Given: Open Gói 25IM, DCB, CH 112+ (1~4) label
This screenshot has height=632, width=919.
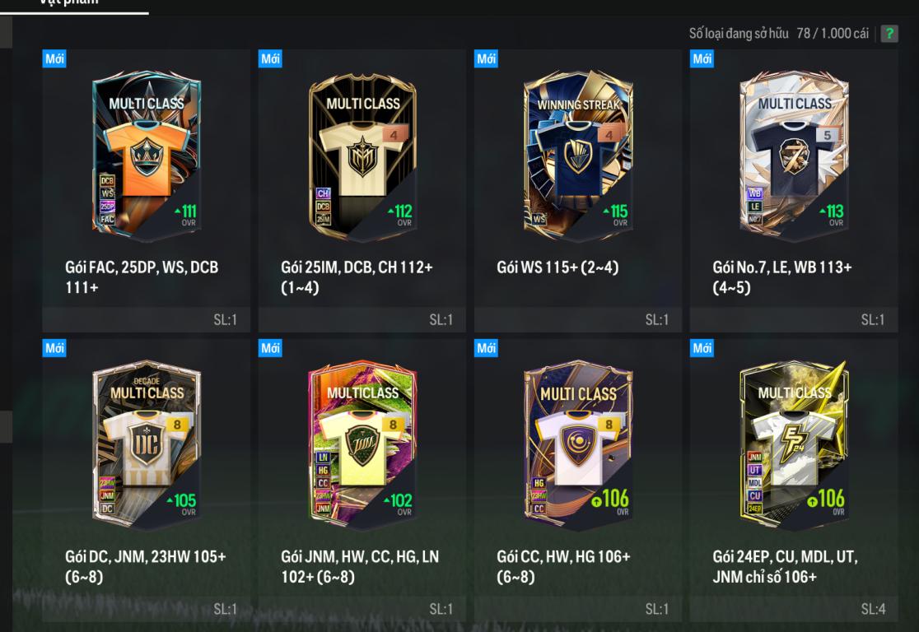Looking at the screenshot, I should [x=357, y=277].
